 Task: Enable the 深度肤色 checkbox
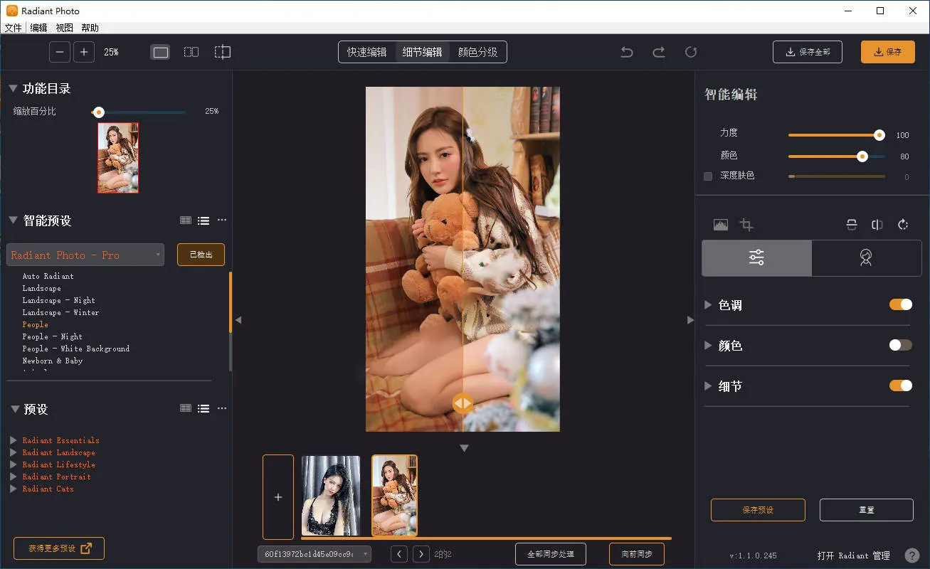[x=708, y=176]
